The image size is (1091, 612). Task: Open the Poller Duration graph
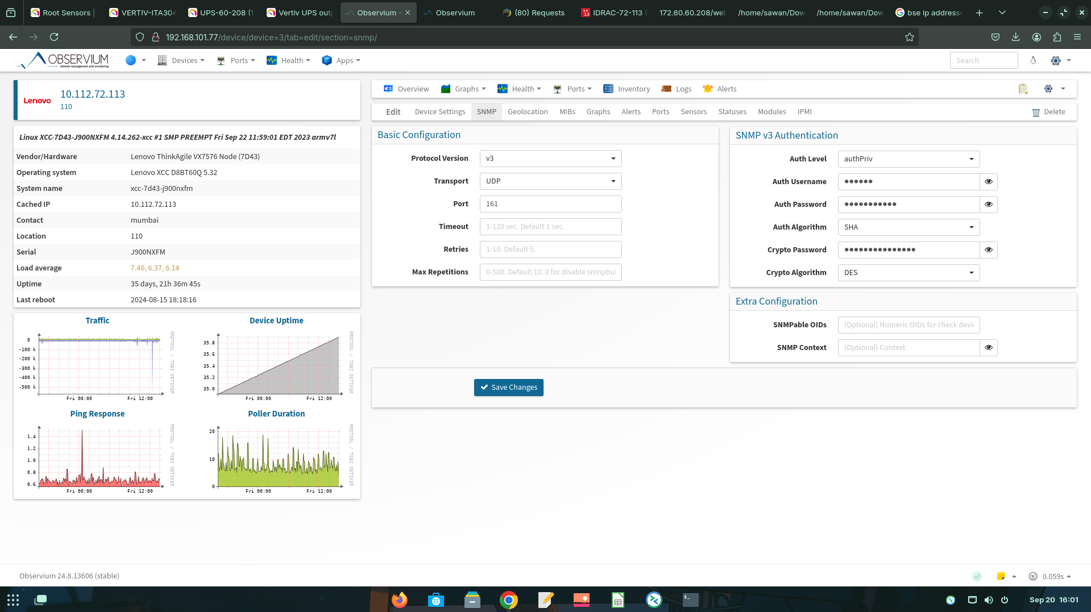pos(276,458)
